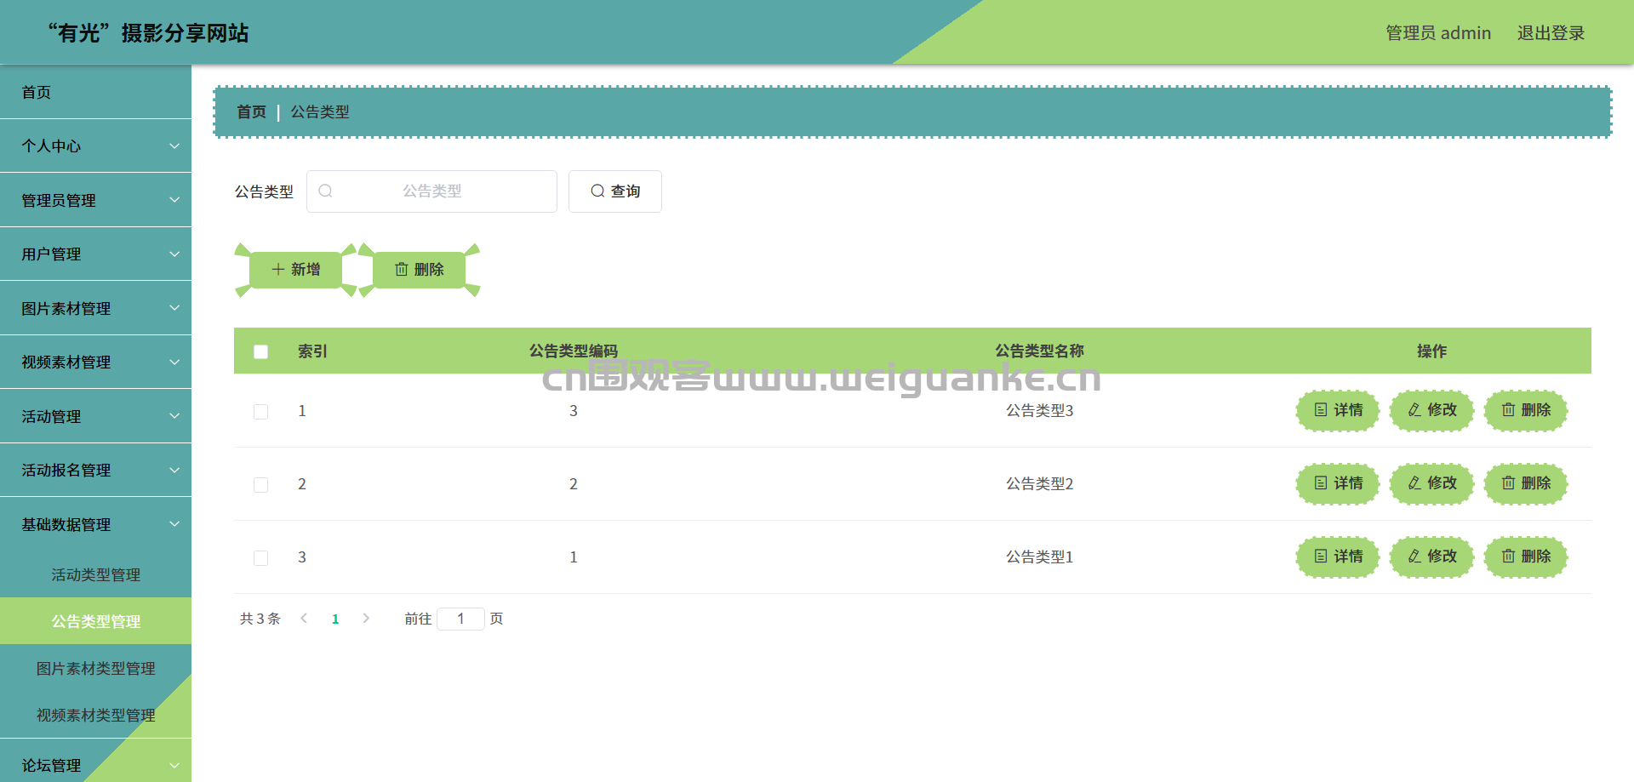
Task: Expand 活动管理 sidebar menu
Action: pyautogui.click(x=95, y=416)
